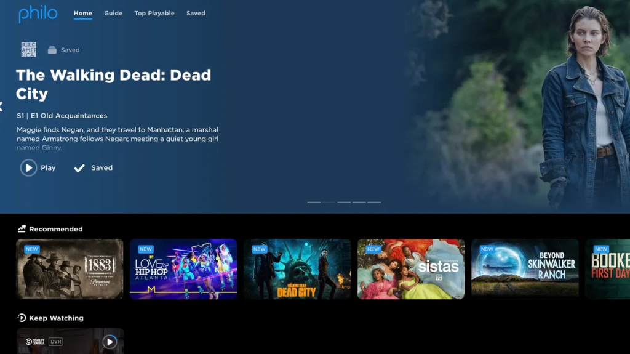Click the BBC America channel logo
This screenshot has width=630, height=354.
28,49
